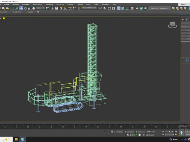Image resolution: width=190 pixels, height=142 pixels.
Task: Open the Create menu
Action: (x=7, y=4)
